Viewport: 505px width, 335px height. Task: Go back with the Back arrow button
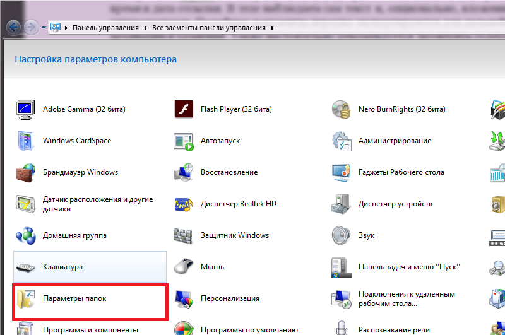coord(13,28)
